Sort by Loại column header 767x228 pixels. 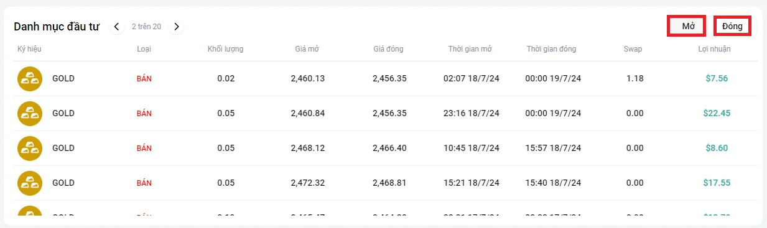[x=144, y=49]
